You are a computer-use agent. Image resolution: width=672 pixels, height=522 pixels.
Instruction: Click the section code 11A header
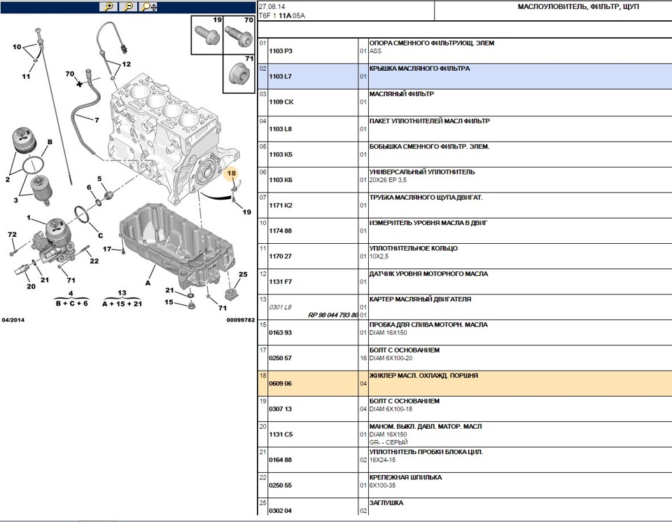285,16
